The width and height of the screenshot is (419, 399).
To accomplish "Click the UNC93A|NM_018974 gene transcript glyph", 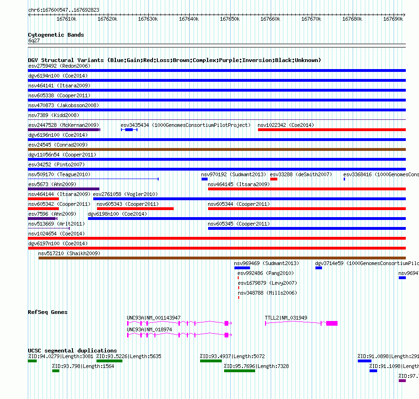I will pos(179,335).
